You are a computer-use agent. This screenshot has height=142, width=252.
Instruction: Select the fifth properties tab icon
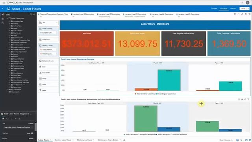[x=20, y=118]
